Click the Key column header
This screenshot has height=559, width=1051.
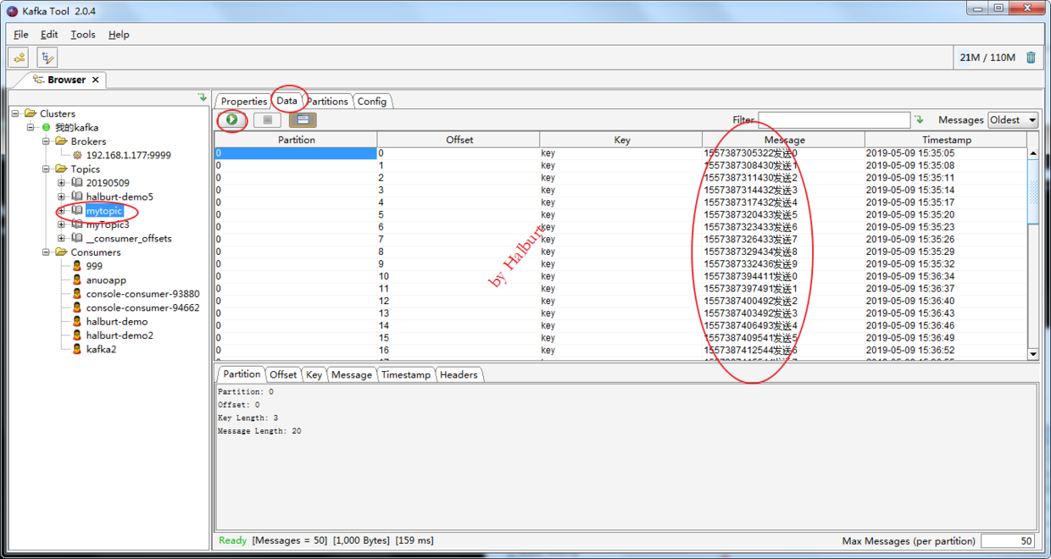click(621, 140)
